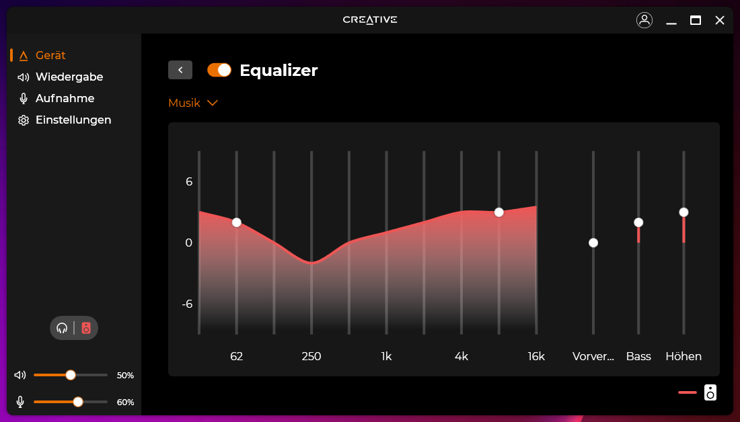Select the red speaker output icon

click(86, 328)
